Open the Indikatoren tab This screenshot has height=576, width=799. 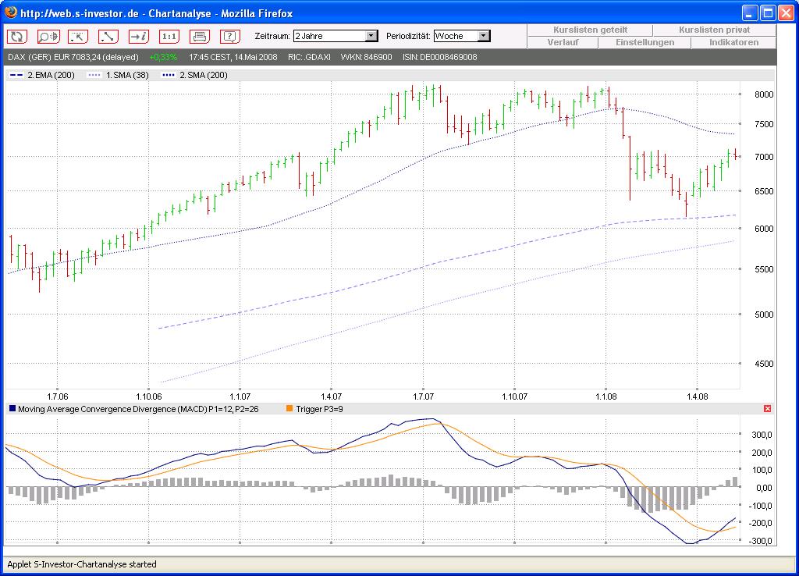[733, 42]
